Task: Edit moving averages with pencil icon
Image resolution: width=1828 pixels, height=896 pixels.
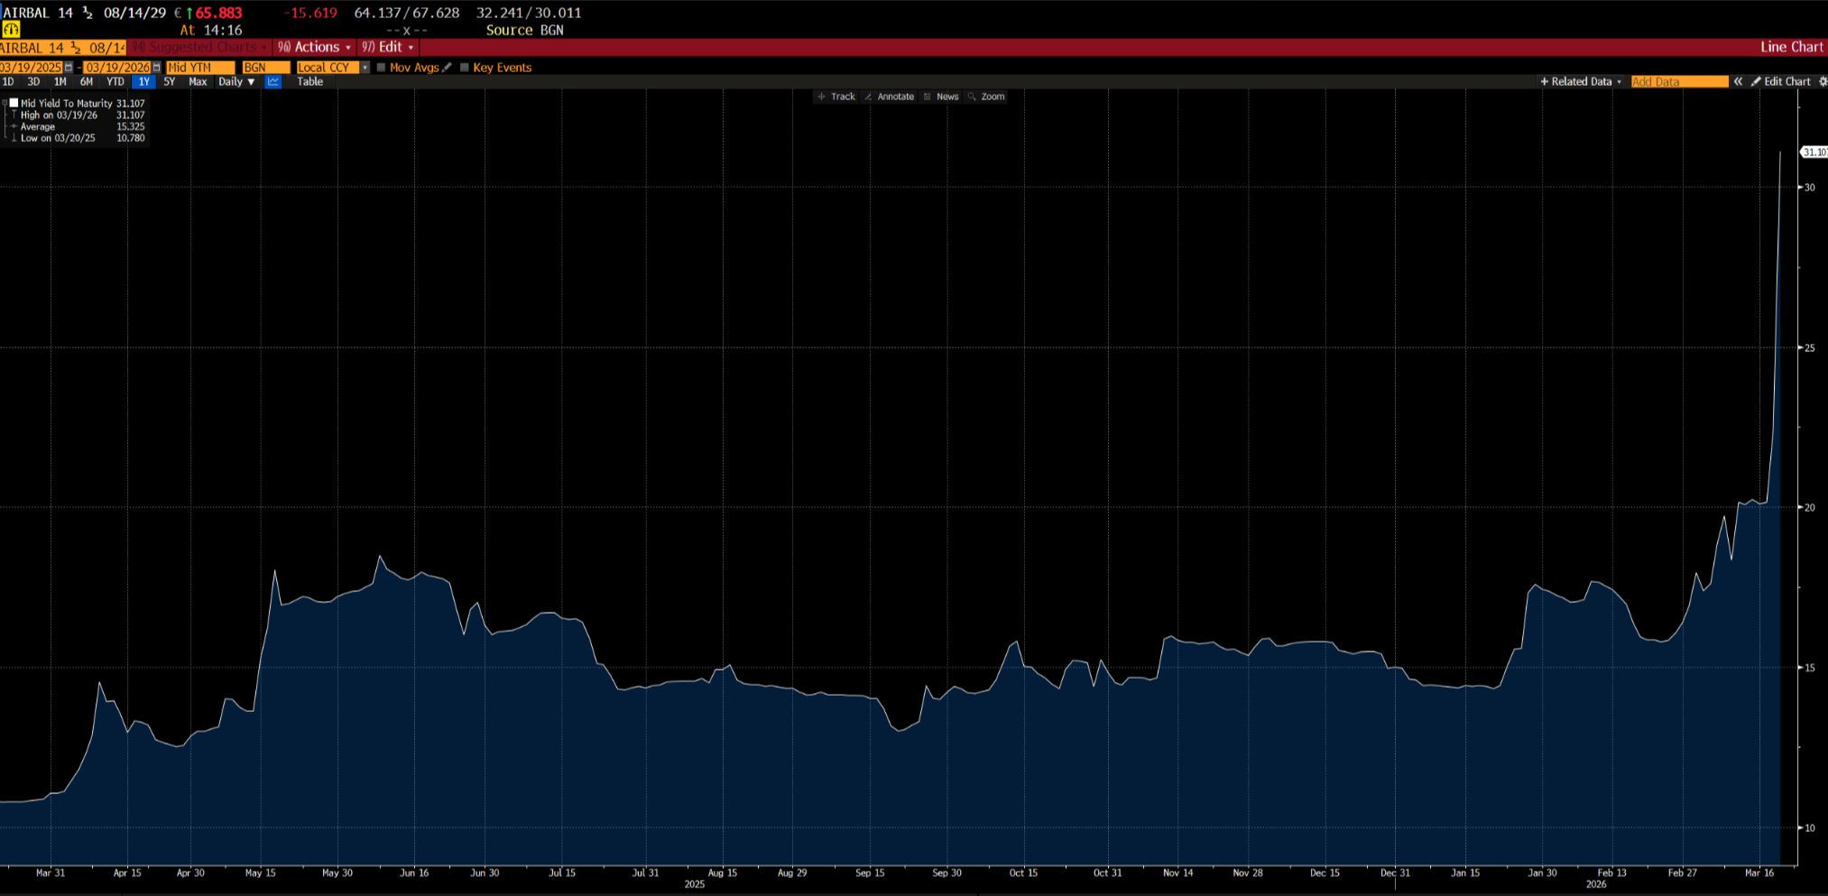Action: click(448, 68)
